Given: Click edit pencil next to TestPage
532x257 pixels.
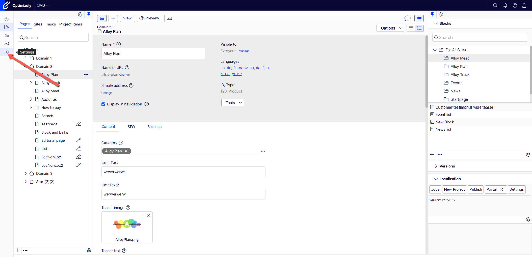Looking at the screenshot, I should tap(79, 124).
